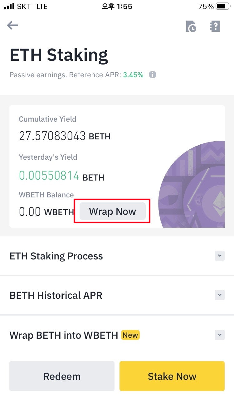
Task: Tap the Cumulative Yield amount
Action: point(52,136)
